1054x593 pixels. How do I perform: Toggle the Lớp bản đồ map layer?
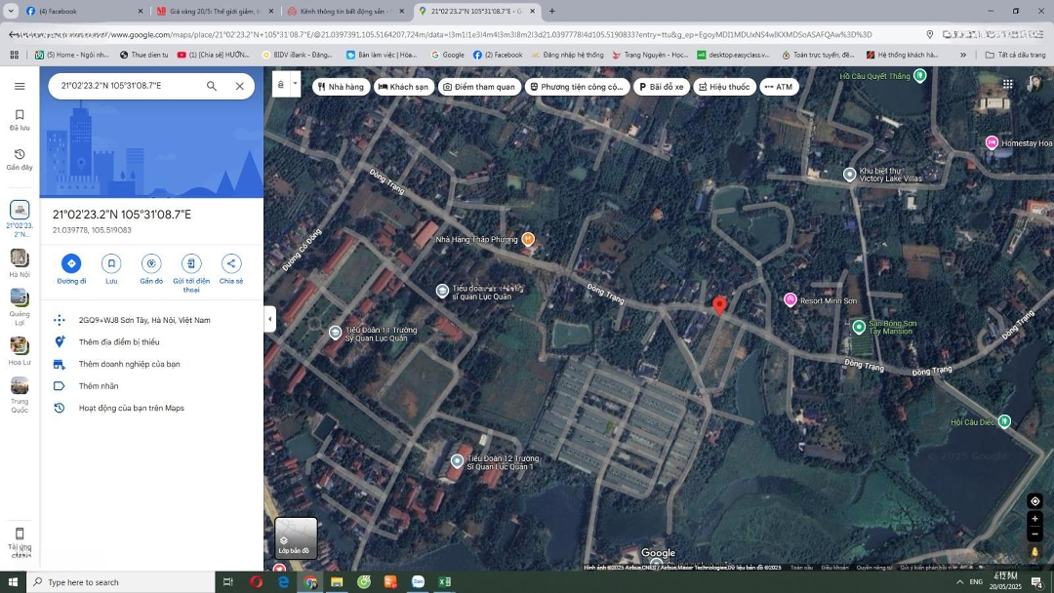point(296,537)
